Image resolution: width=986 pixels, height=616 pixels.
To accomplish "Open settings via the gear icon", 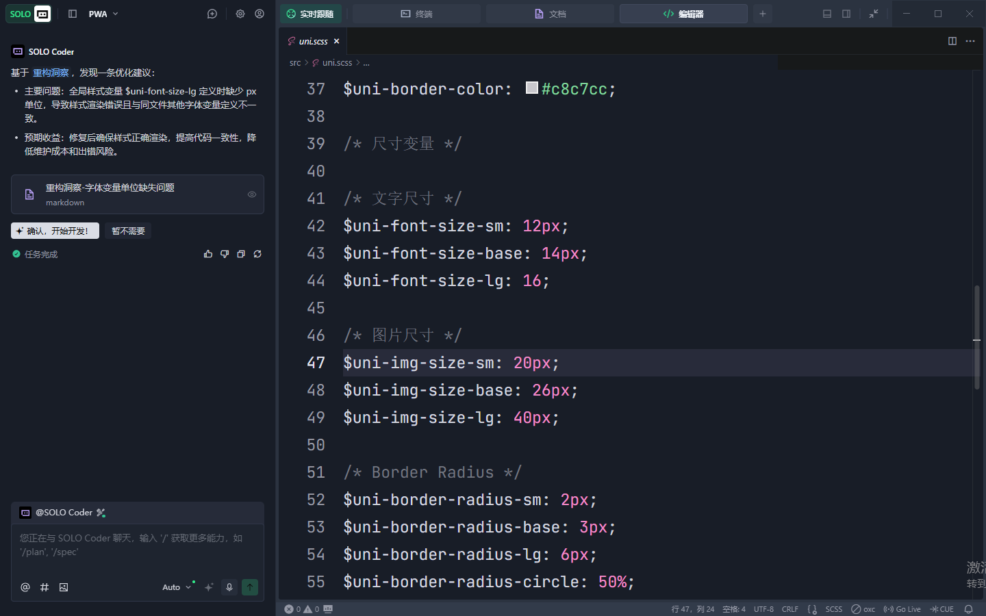I will coord(240,14).
